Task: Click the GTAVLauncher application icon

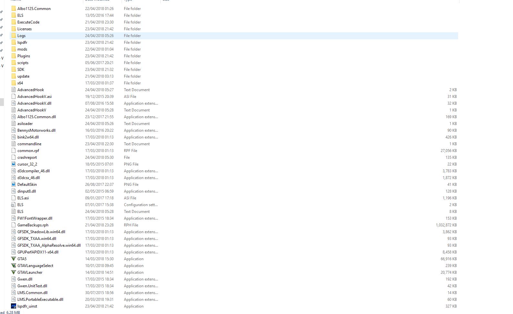Action: [x=14, y=272]
